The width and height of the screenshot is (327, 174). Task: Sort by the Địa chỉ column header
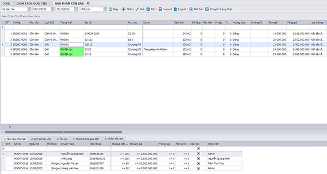pyautogui.click(x=106, y=22)
